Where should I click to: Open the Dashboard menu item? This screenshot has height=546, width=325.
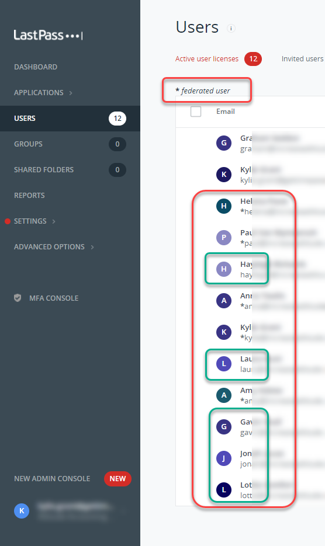(x=36, y=67)
